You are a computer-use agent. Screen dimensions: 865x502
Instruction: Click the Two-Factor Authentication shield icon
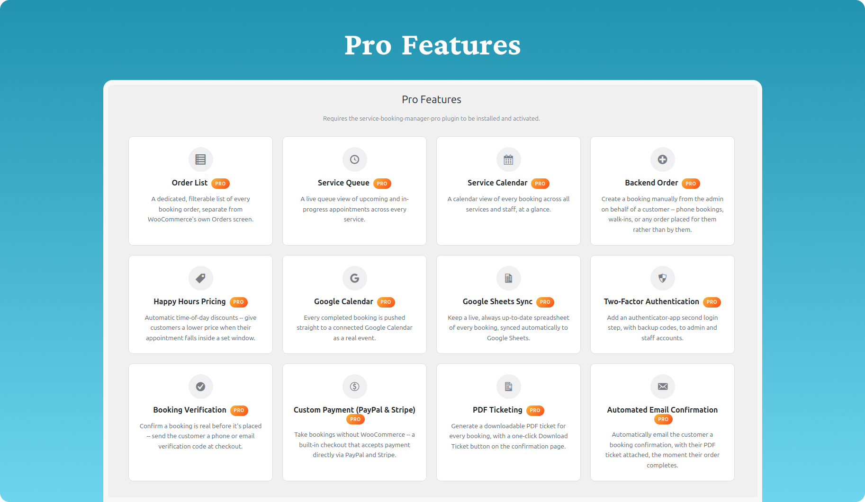pos(662,278)
